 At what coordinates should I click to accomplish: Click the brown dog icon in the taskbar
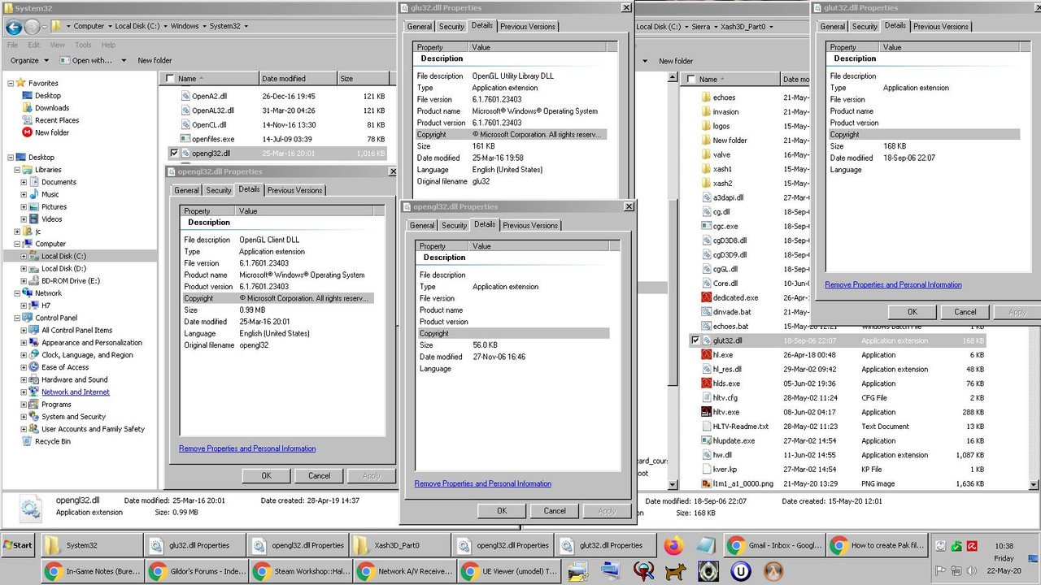(x=674, y=571)
